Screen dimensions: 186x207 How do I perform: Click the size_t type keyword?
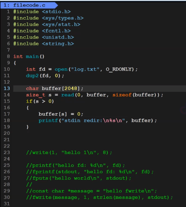[36, 95]
